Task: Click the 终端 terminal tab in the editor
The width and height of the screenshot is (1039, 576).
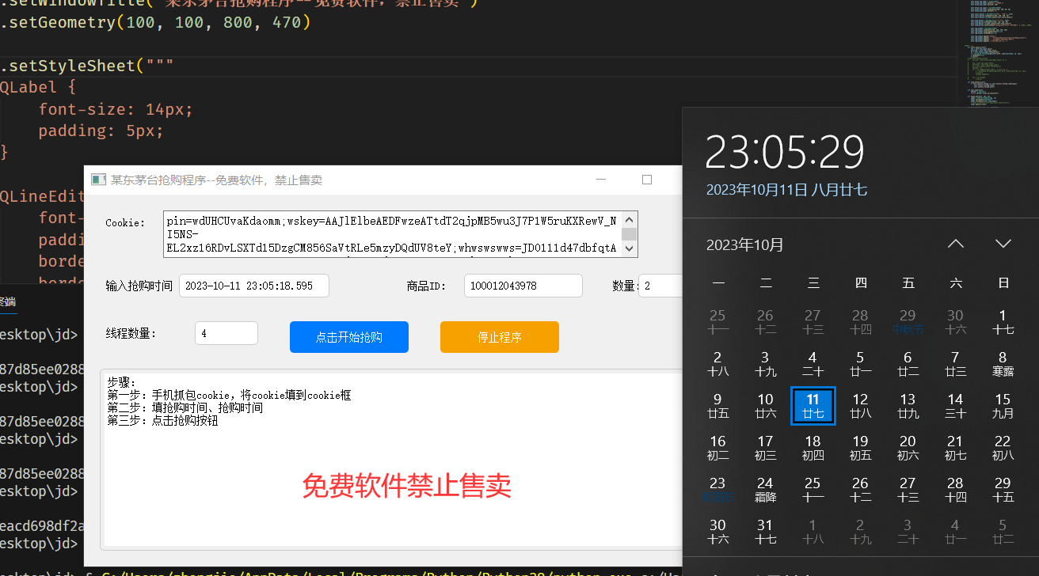Action: point(6,301)
